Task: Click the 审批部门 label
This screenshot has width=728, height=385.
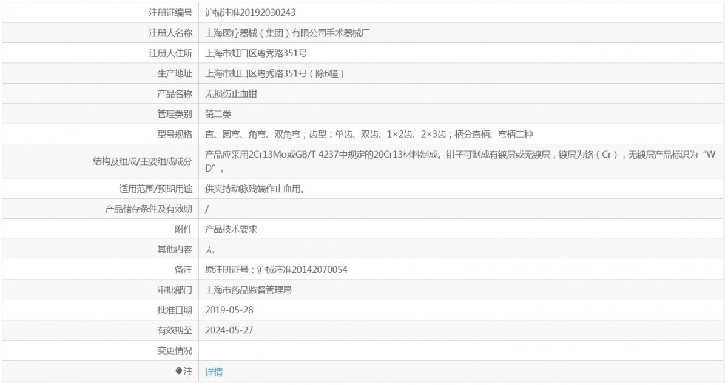Action: (x=175, y=290)
